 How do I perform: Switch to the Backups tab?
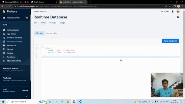tap(53, 23)
